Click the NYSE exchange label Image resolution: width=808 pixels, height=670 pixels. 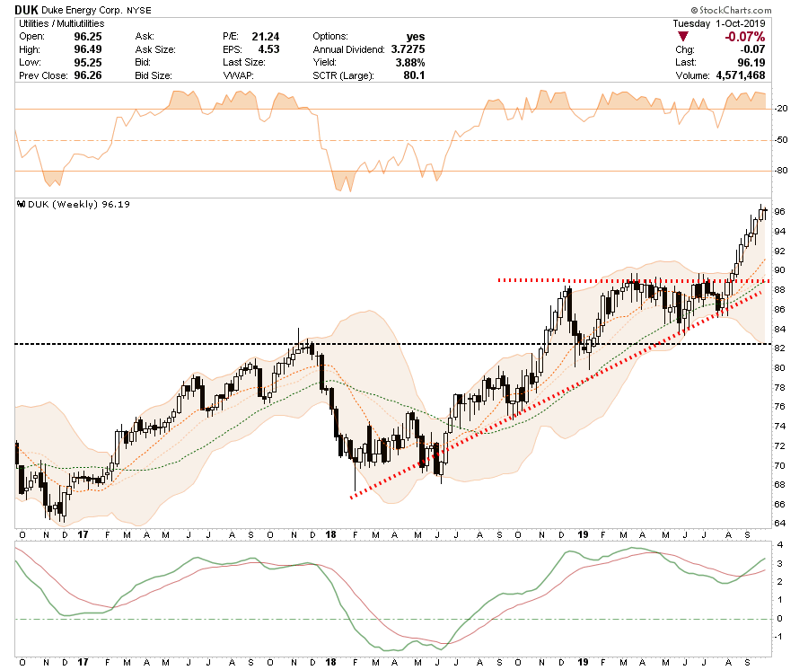(x=139, y=10)
